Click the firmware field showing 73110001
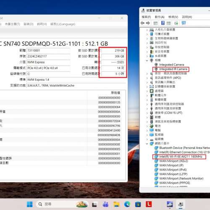210x210 pixels. (x=48, y=50)
